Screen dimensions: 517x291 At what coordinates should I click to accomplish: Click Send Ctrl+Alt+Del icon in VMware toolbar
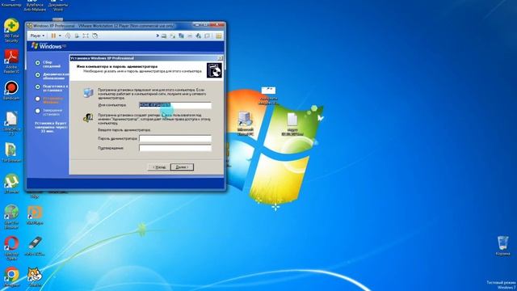click(68, 36)
